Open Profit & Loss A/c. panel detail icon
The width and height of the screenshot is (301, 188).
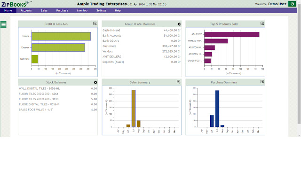95,23
